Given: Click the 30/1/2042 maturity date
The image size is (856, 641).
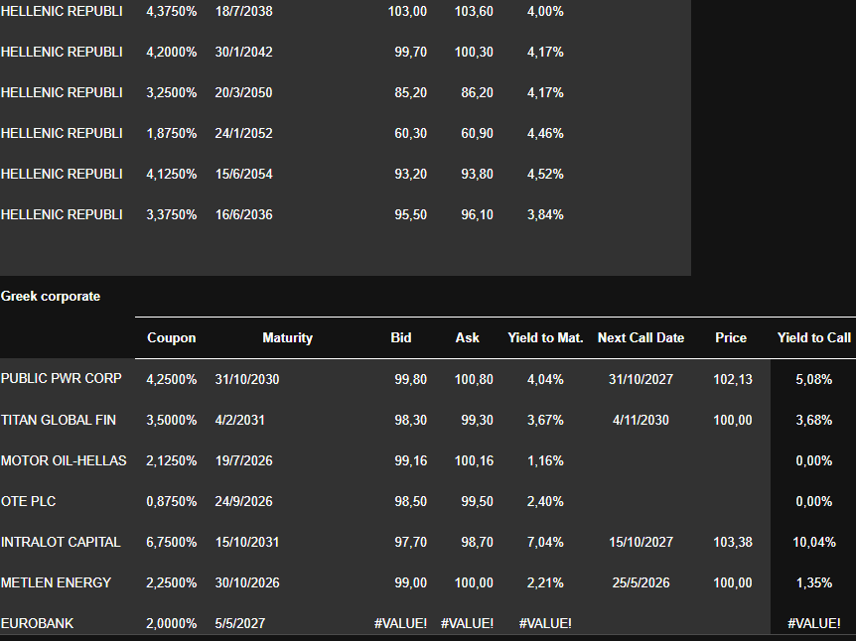Looking at the screenshot, I should click(x=243, y=52).
